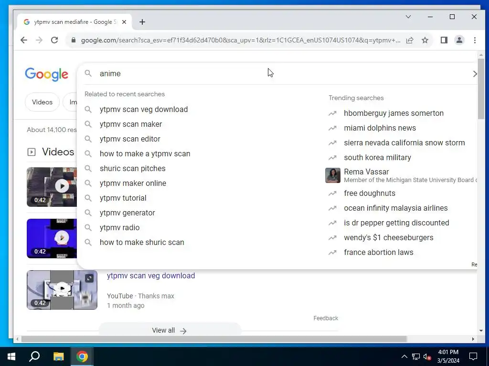Screen dimensions: 489x366
Task: Open trending search hbomberguy james somerton
Action: (393, 113)
